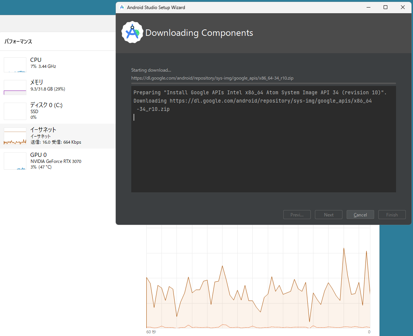
Task: Click the '送信: 16.0 受信: 664 Kbps' value
Action: pyautogui.click(x=56, y=142)
